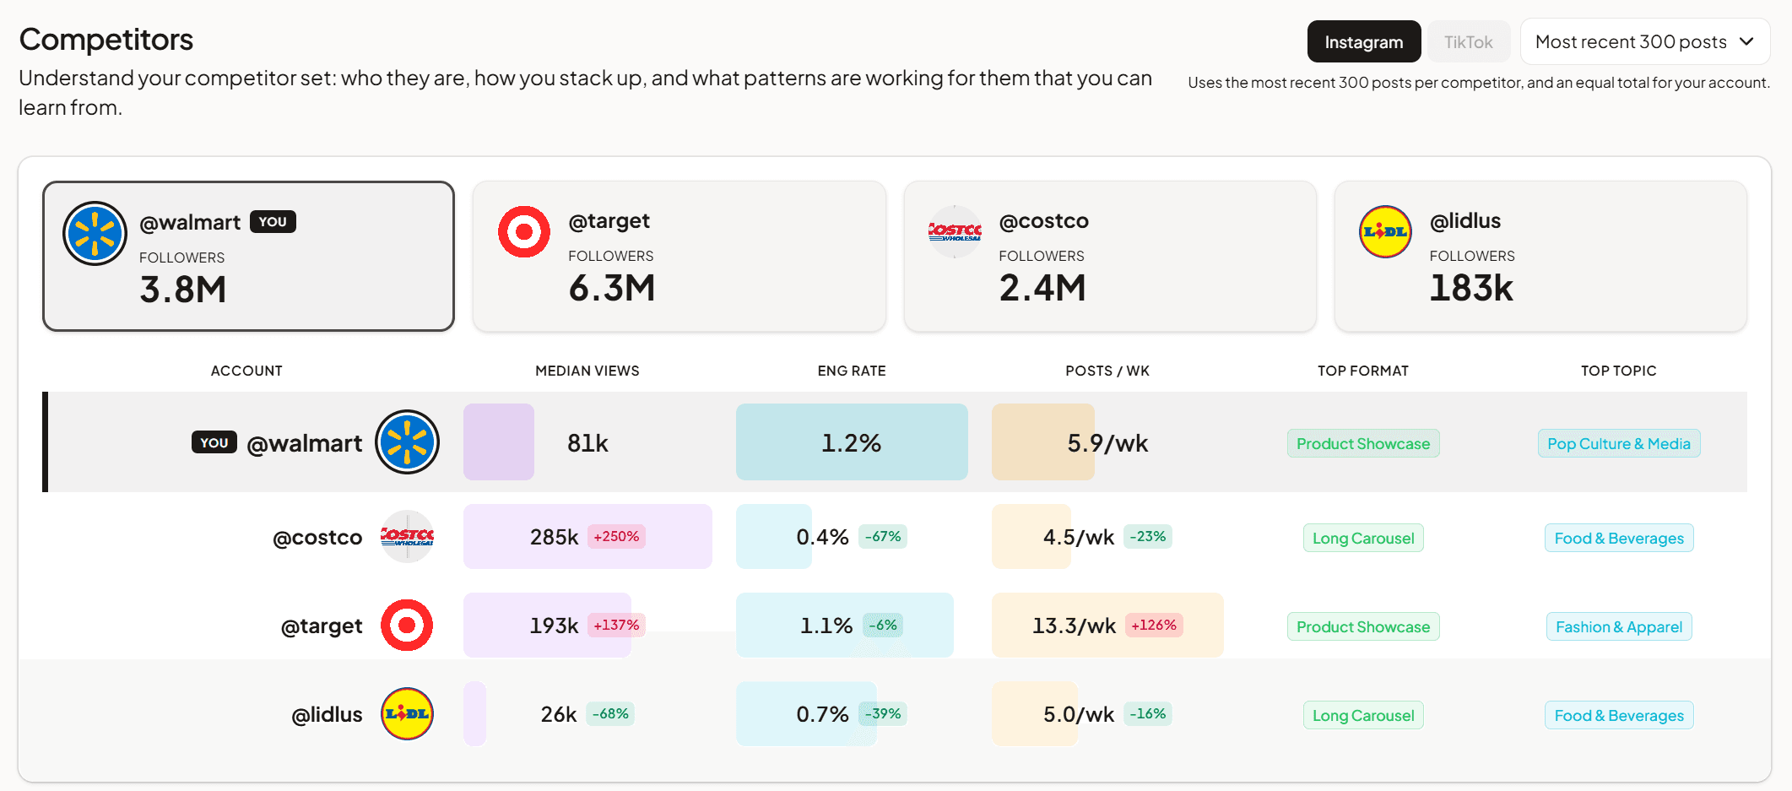Image resolution: width=1792 pixels, height=791 pixels.
Task: Click the -68% views badge for Lidl
Action: click(x=610, y=714)
